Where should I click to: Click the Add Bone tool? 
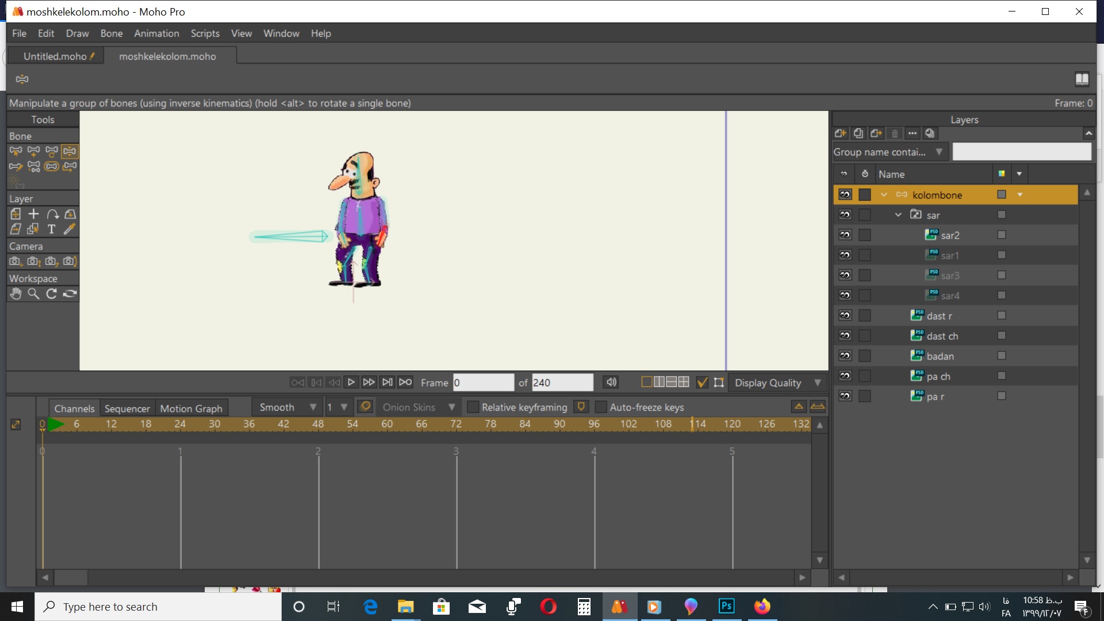(x=33, y=151)
